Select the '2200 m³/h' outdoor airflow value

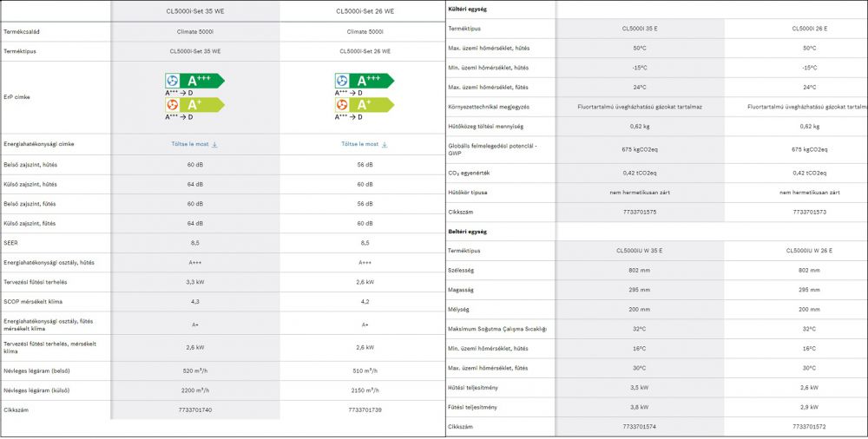pyautogui.click(x=194, y=390)
